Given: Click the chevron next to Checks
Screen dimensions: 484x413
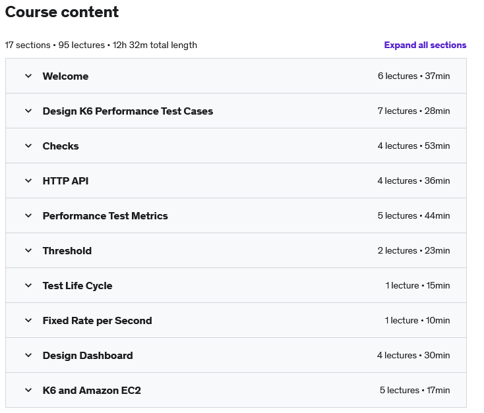Looking at the screenshot, I should click(x=28, y=146).
